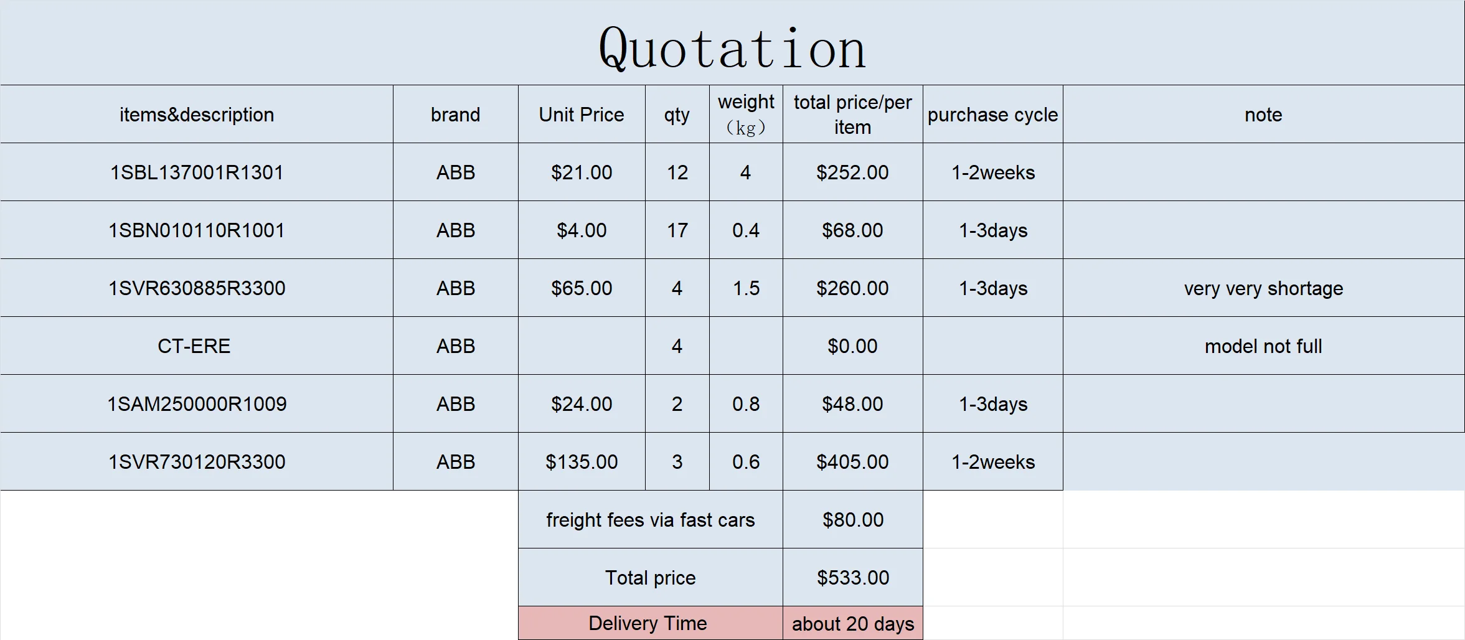Select the about 20 days cell
This screenshot has height=640, width=1465.
point(853,623)
